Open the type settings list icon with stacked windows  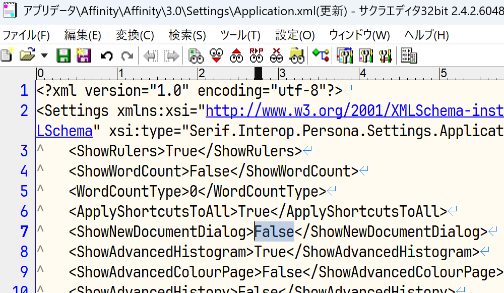(x=345, y=55)
